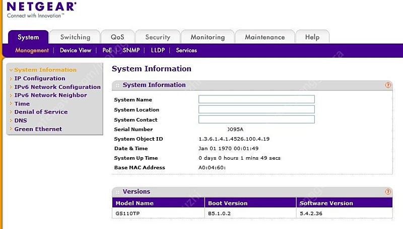Screen dimensions: 403x229
Task: Open the Time settings page
Action: 22,104
